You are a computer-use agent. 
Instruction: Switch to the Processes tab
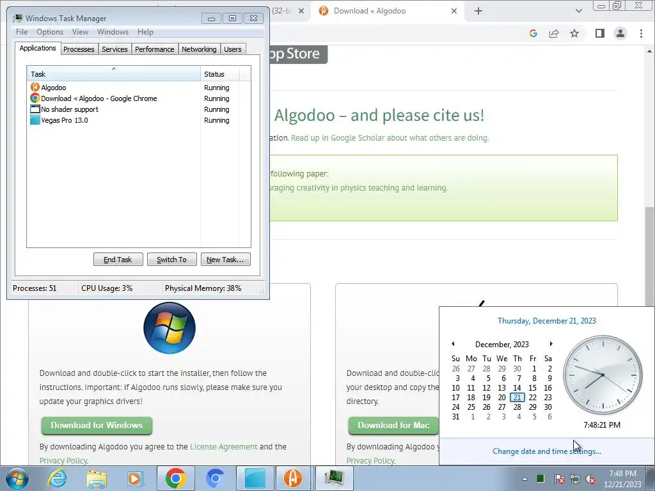pyautogui.click(x=79, y=49)
